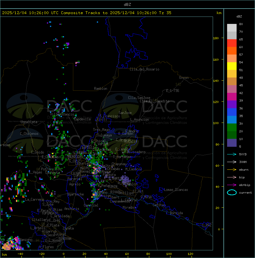Click the Carrizal label

[91, 205]
